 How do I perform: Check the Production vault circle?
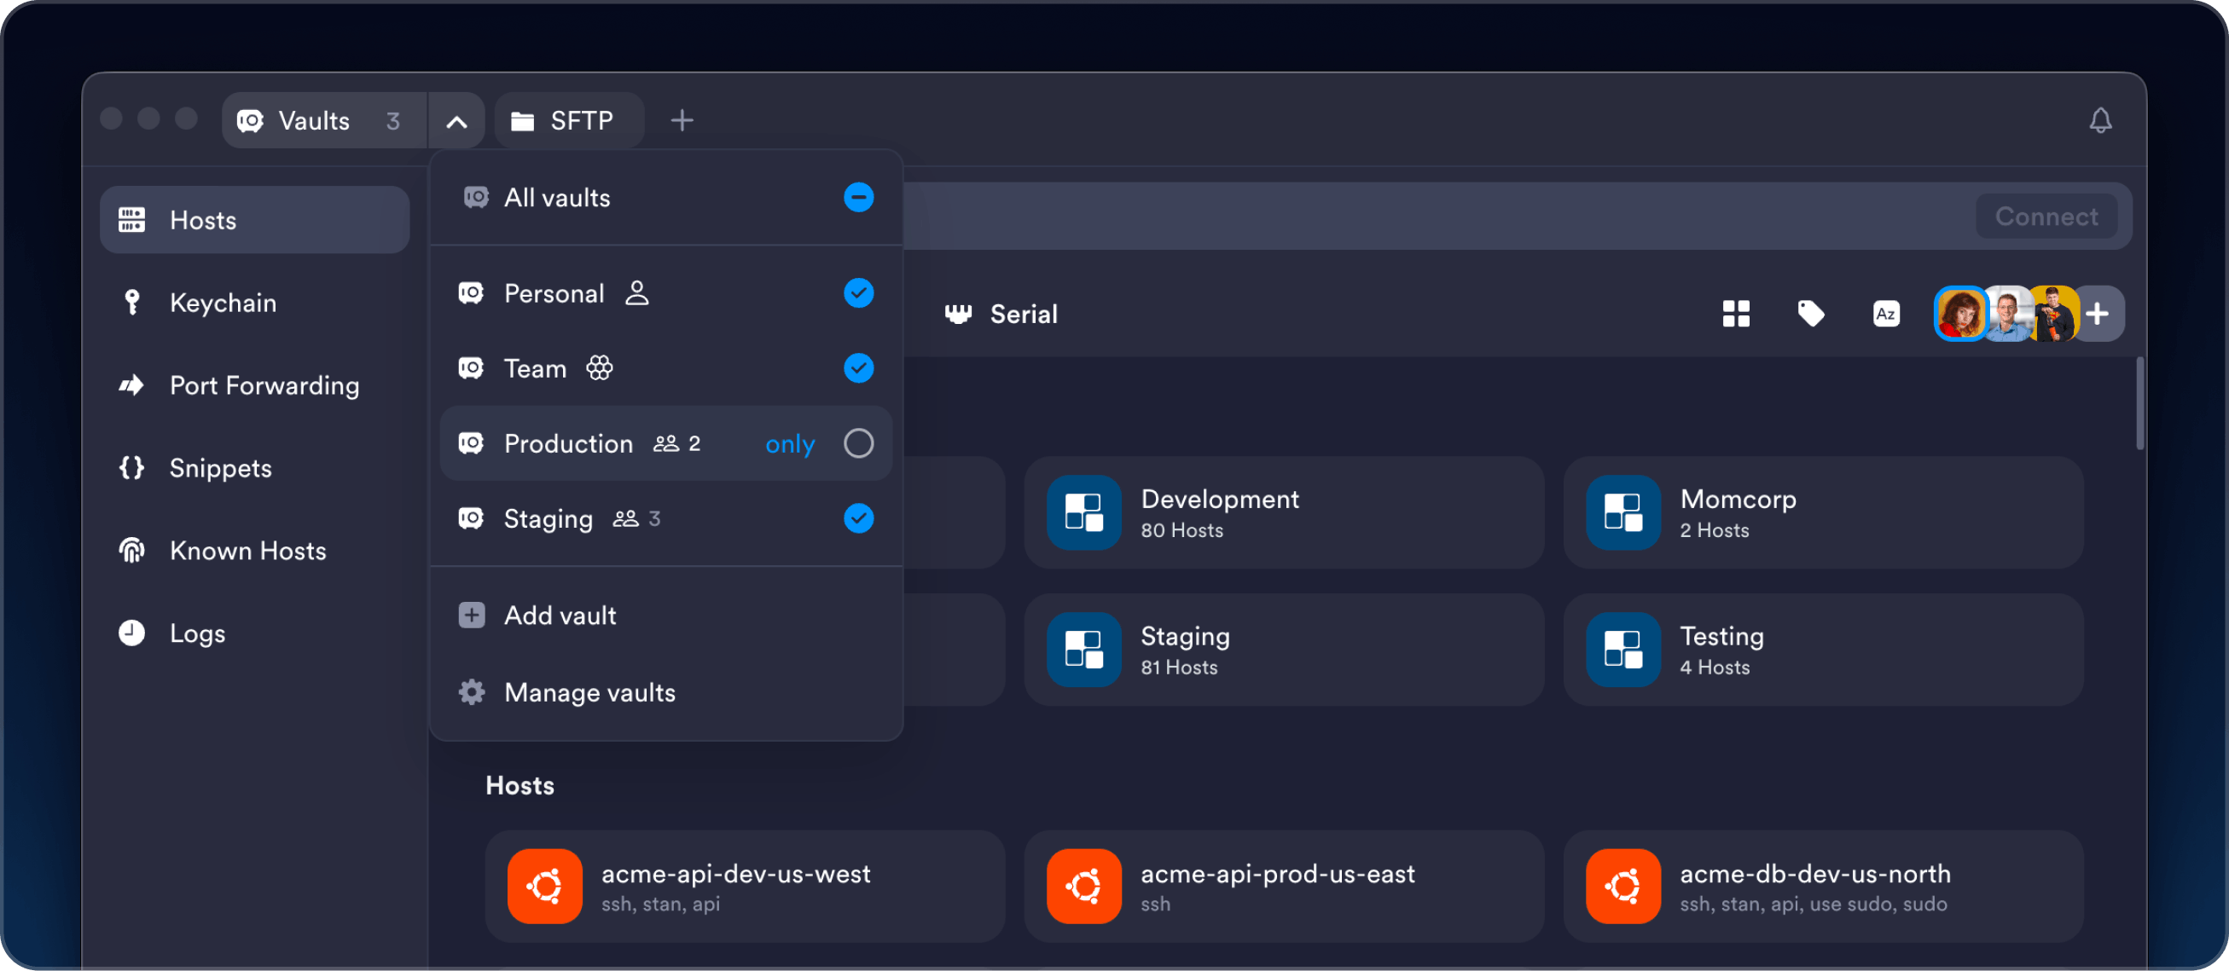858,443
